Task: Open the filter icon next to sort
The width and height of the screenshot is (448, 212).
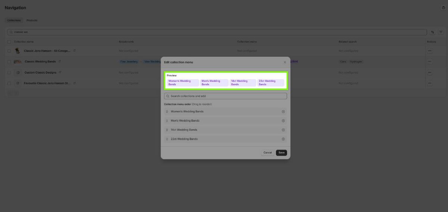Action: click(441, 32)
